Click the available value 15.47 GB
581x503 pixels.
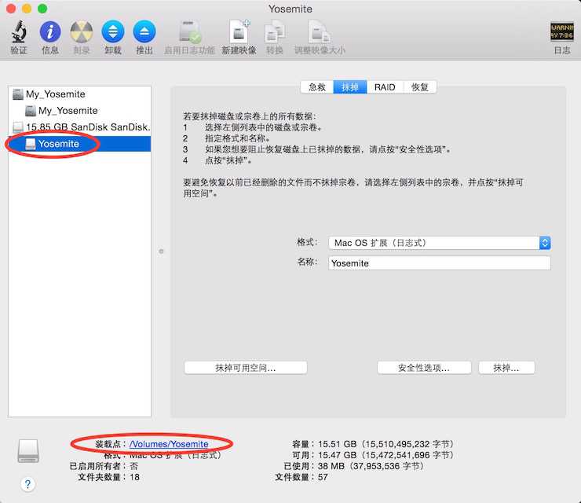[x=337, y=455]
